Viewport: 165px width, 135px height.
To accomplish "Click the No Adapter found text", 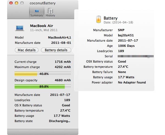I will (x=132, y=82).
